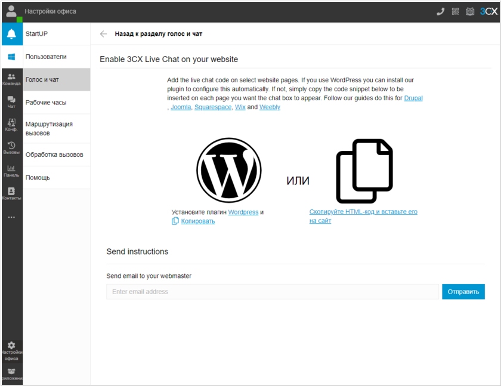Focus the Enter email address field
Viewport: 501px width, 386px height.
(272, 292)
